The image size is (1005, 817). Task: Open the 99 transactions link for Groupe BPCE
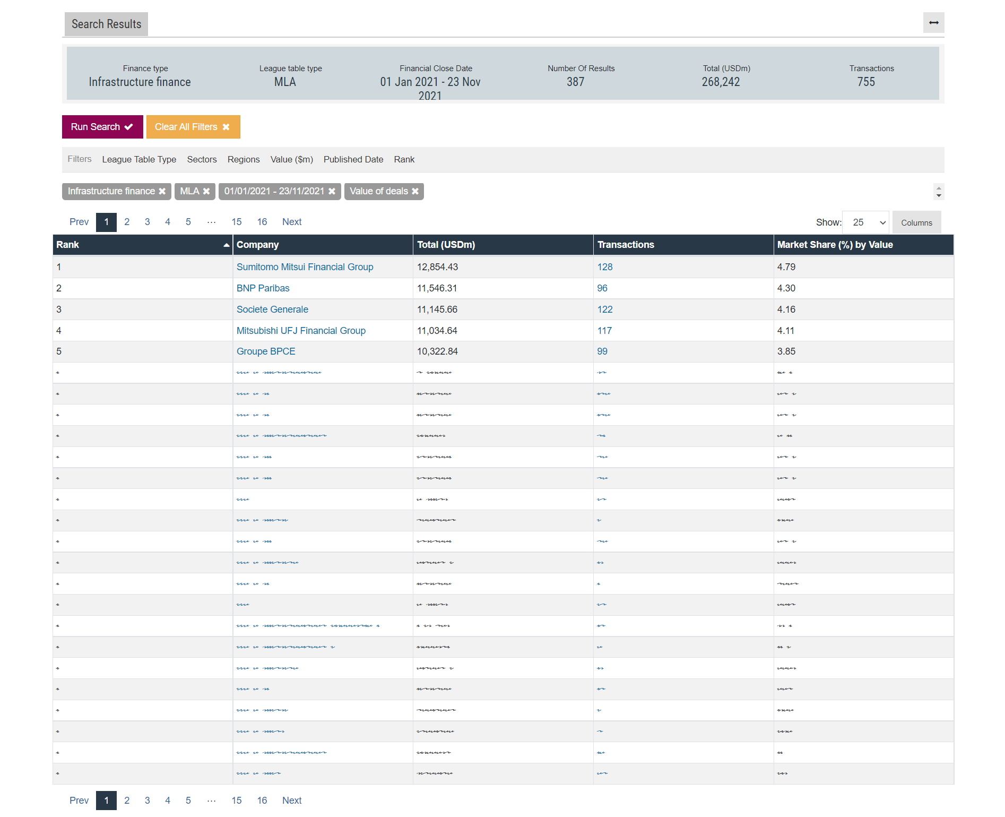pos(602,351)
